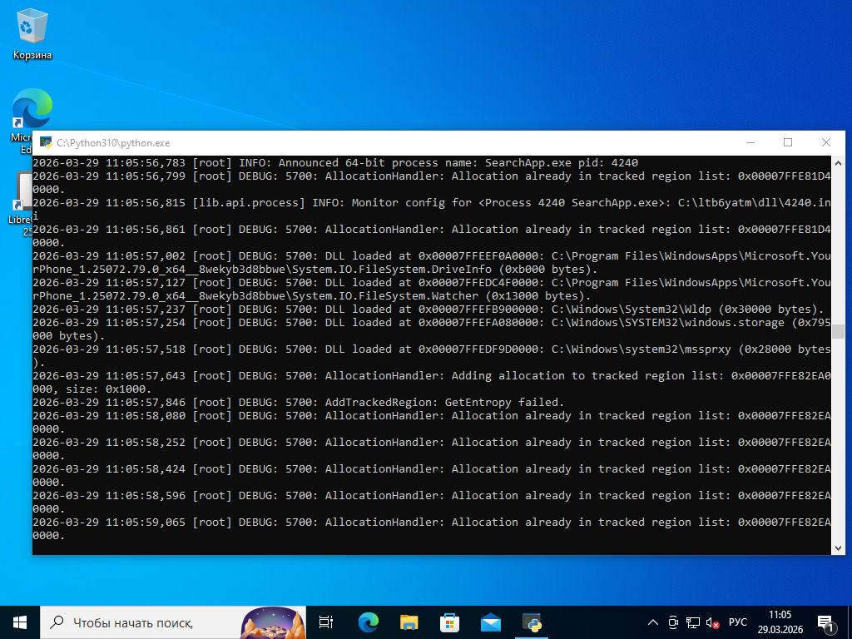
Task: Open File Explorer from the taskbar
Action: (409, 622)
